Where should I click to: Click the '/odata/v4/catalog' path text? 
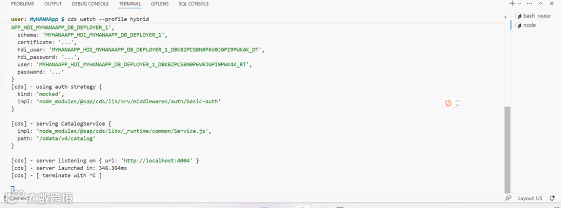pyautogui.click(x=66, y=138)
